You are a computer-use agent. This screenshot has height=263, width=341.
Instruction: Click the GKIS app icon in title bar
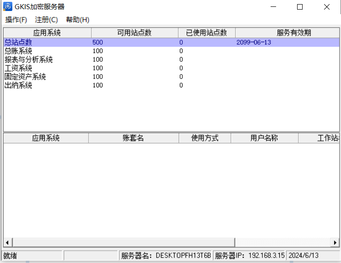(7, 7)
